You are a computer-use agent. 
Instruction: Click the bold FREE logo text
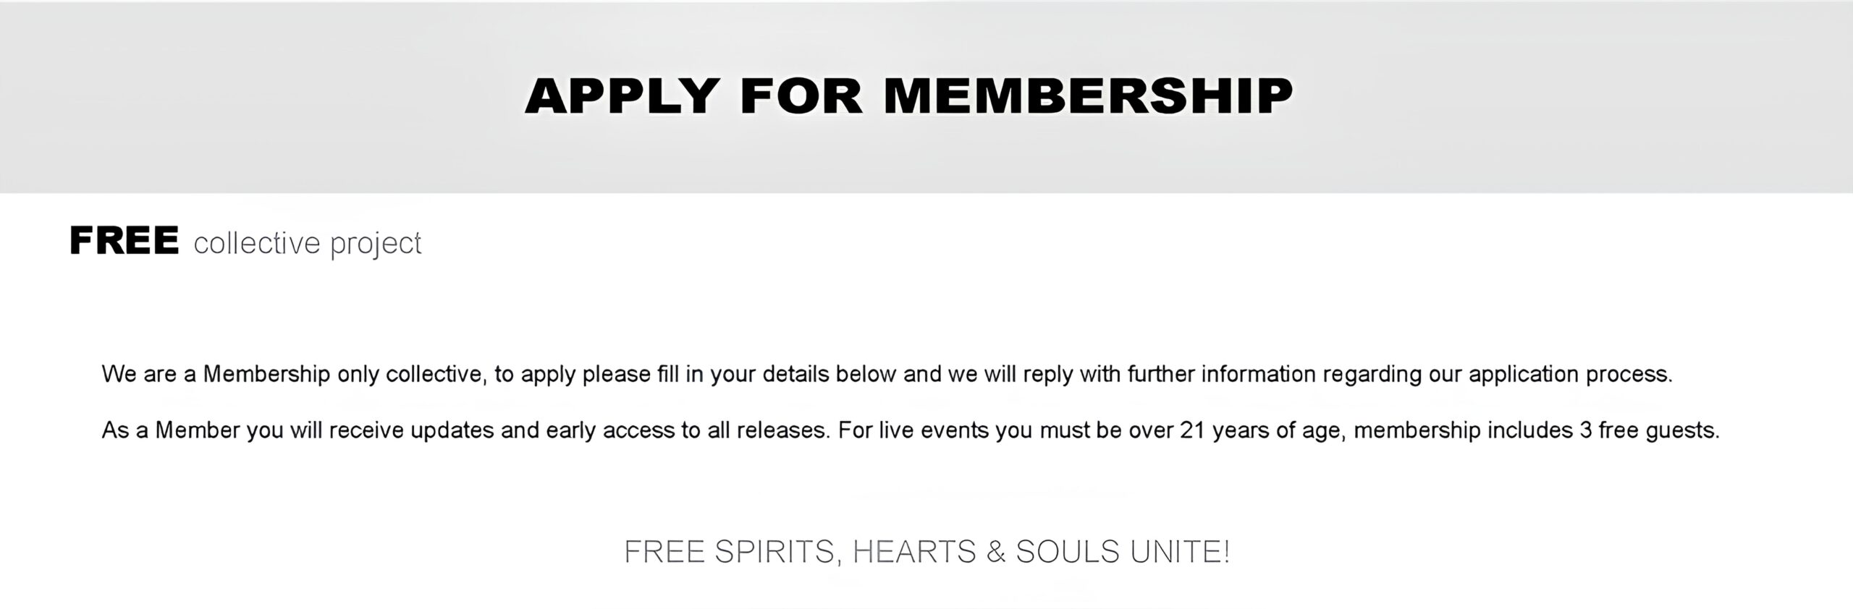point(124,240)
